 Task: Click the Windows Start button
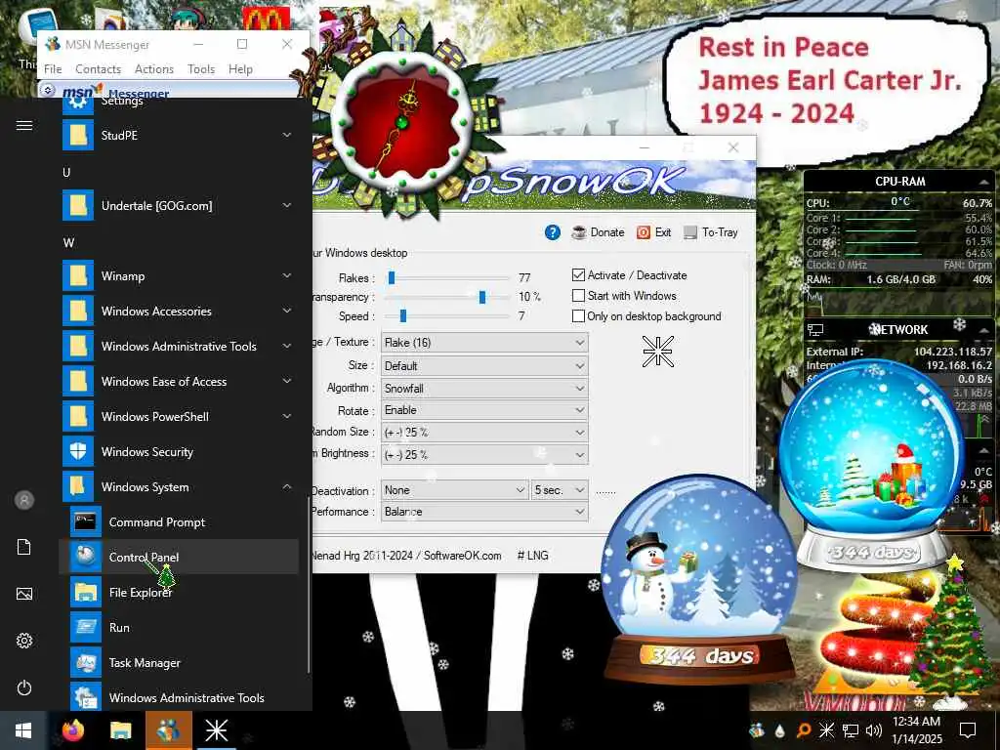coord(23,730)
